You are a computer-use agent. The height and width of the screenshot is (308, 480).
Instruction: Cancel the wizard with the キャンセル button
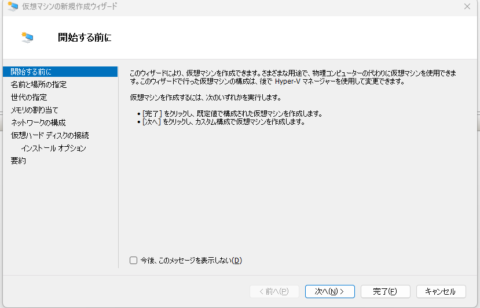441,292
